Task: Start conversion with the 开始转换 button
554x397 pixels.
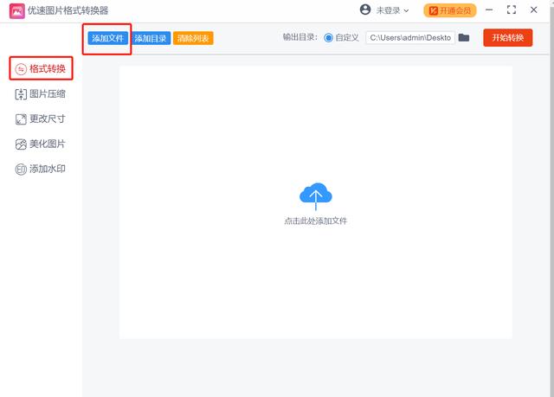Action: coord(507,38)
